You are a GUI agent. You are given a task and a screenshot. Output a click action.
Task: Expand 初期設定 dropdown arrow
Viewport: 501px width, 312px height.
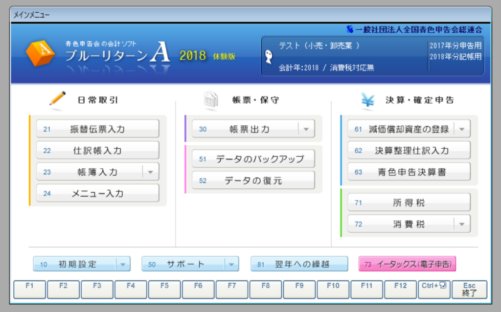click(123, 264)
